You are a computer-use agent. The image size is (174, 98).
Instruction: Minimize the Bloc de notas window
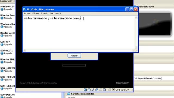[127, 9]
